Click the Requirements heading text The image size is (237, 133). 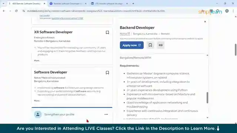(129, 66)
